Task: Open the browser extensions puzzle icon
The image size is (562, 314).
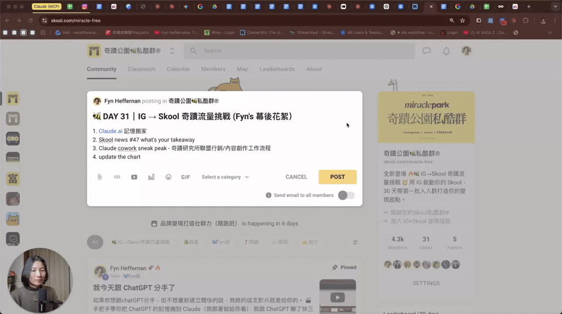Action: [x=526, y=21]
